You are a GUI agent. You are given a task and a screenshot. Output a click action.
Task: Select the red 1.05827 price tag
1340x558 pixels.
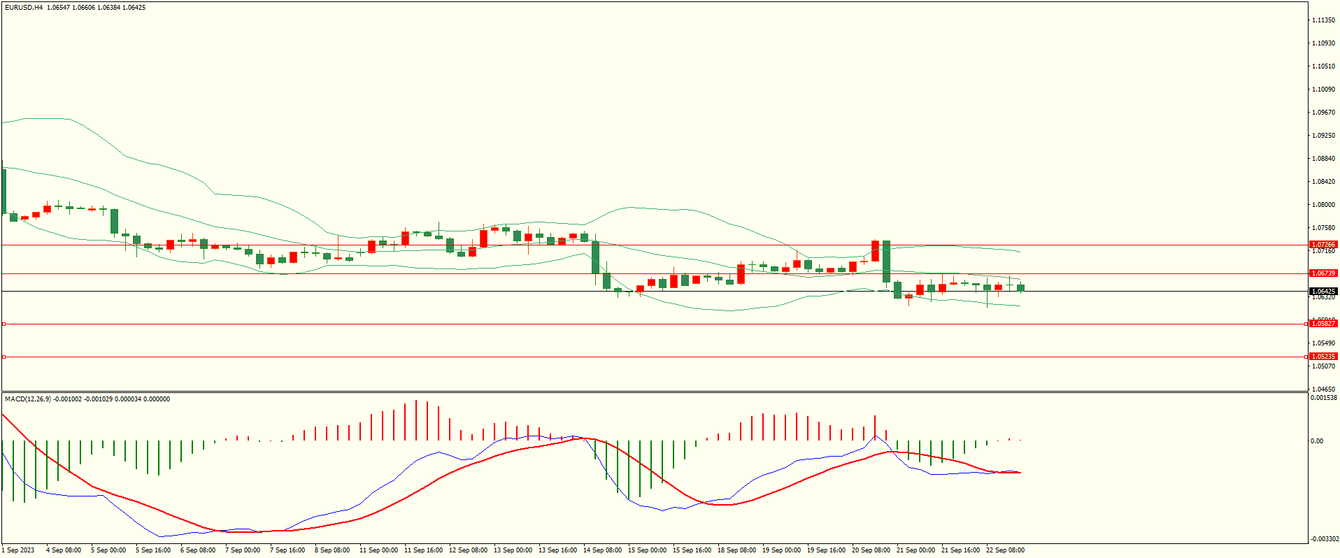pos(1323,324)
